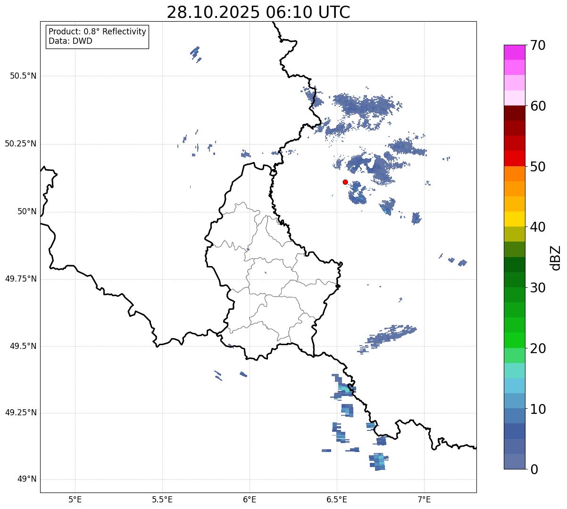
Task: Click the red radar site marker
Action: click(x=345, y=182)
